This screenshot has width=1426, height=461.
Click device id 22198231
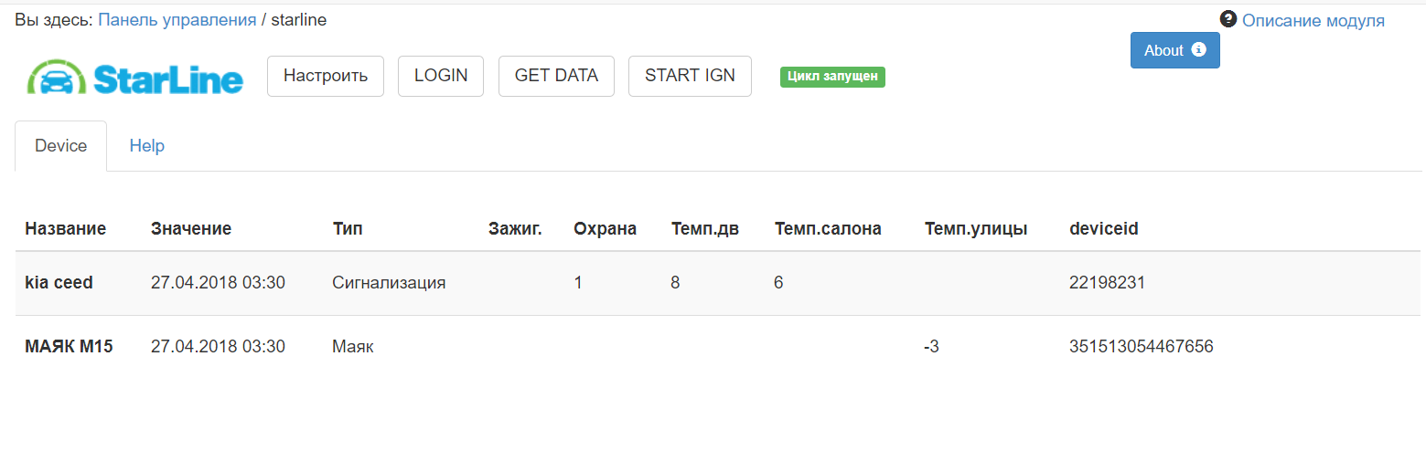[1108, 283]
